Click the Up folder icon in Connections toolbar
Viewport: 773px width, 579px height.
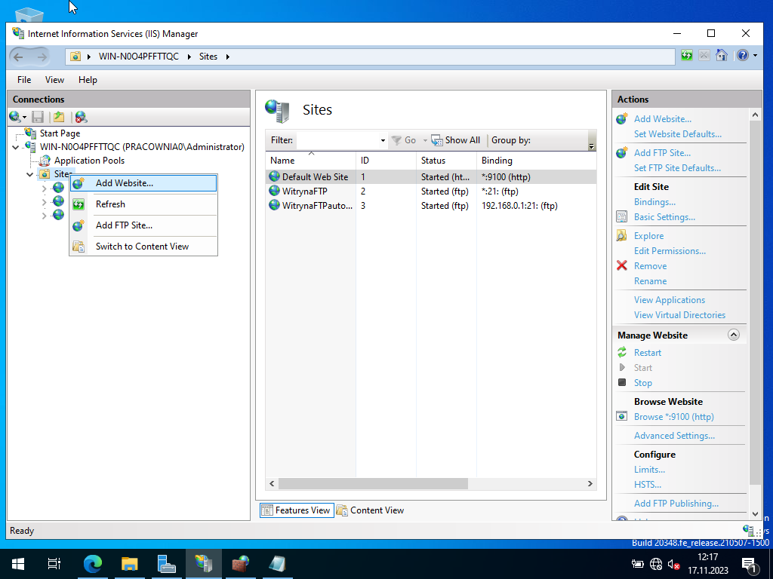click(x=59, y=117)
